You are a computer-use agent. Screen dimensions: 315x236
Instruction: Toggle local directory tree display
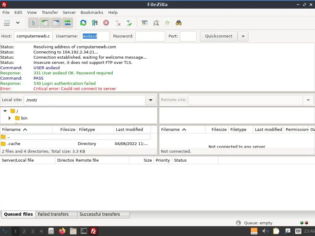coord(45,23)
